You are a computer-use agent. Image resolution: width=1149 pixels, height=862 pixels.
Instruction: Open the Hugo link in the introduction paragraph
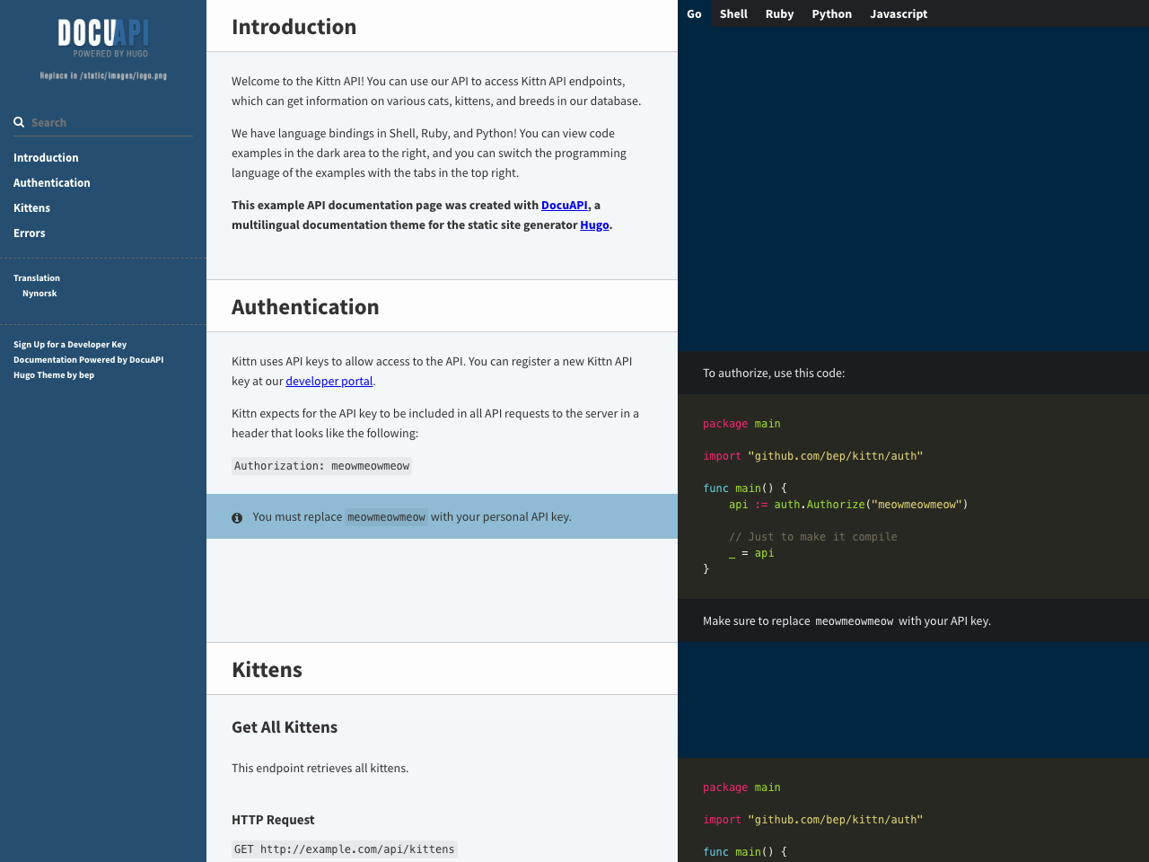coord(594,224)
